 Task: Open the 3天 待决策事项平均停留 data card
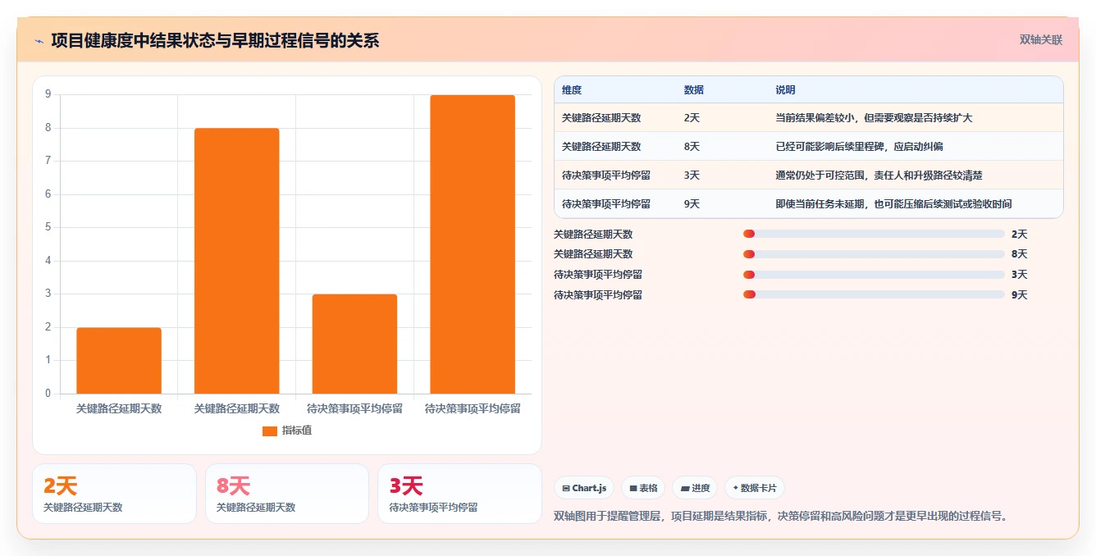coord(459,494)
